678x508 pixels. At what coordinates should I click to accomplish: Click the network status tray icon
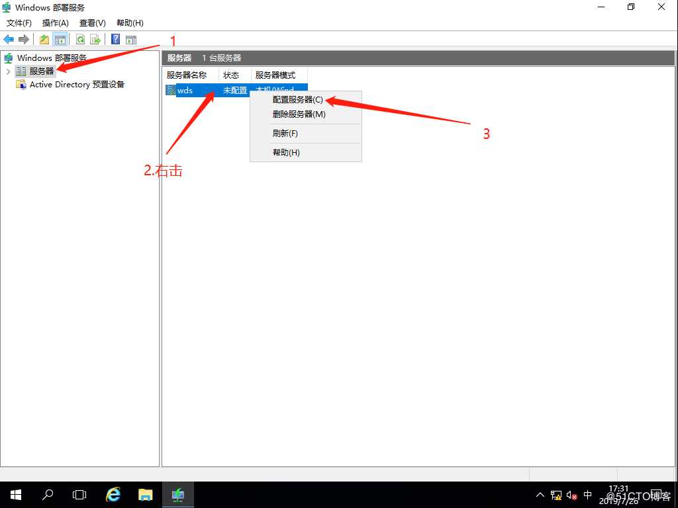click(556, 495)
